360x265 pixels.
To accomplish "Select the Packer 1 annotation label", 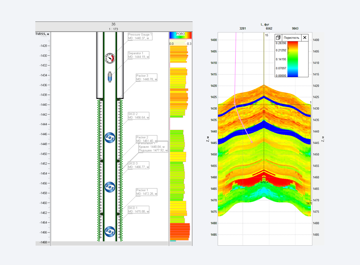I will [147, 192].
